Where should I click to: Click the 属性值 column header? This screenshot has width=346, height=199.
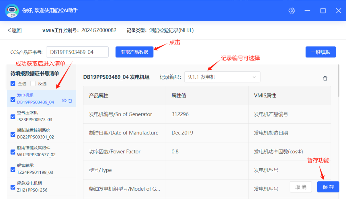pyautogui.click(x=207, y=96)
